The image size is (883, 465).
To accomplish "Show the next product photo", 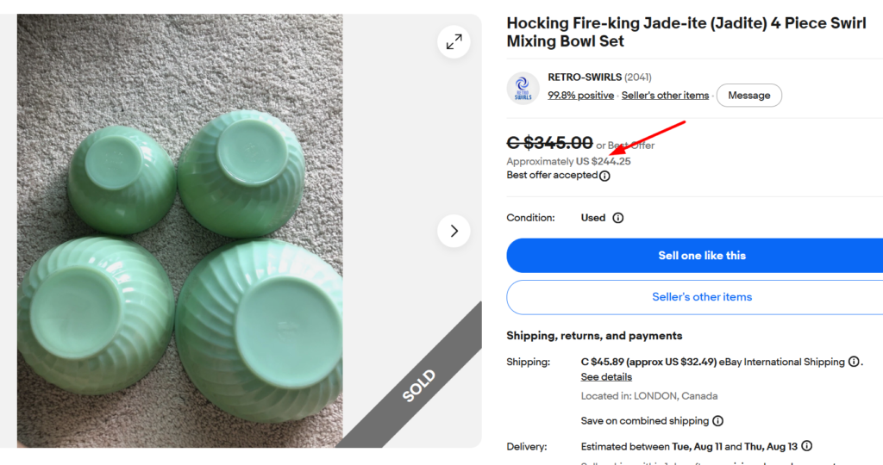I will 454,231.
